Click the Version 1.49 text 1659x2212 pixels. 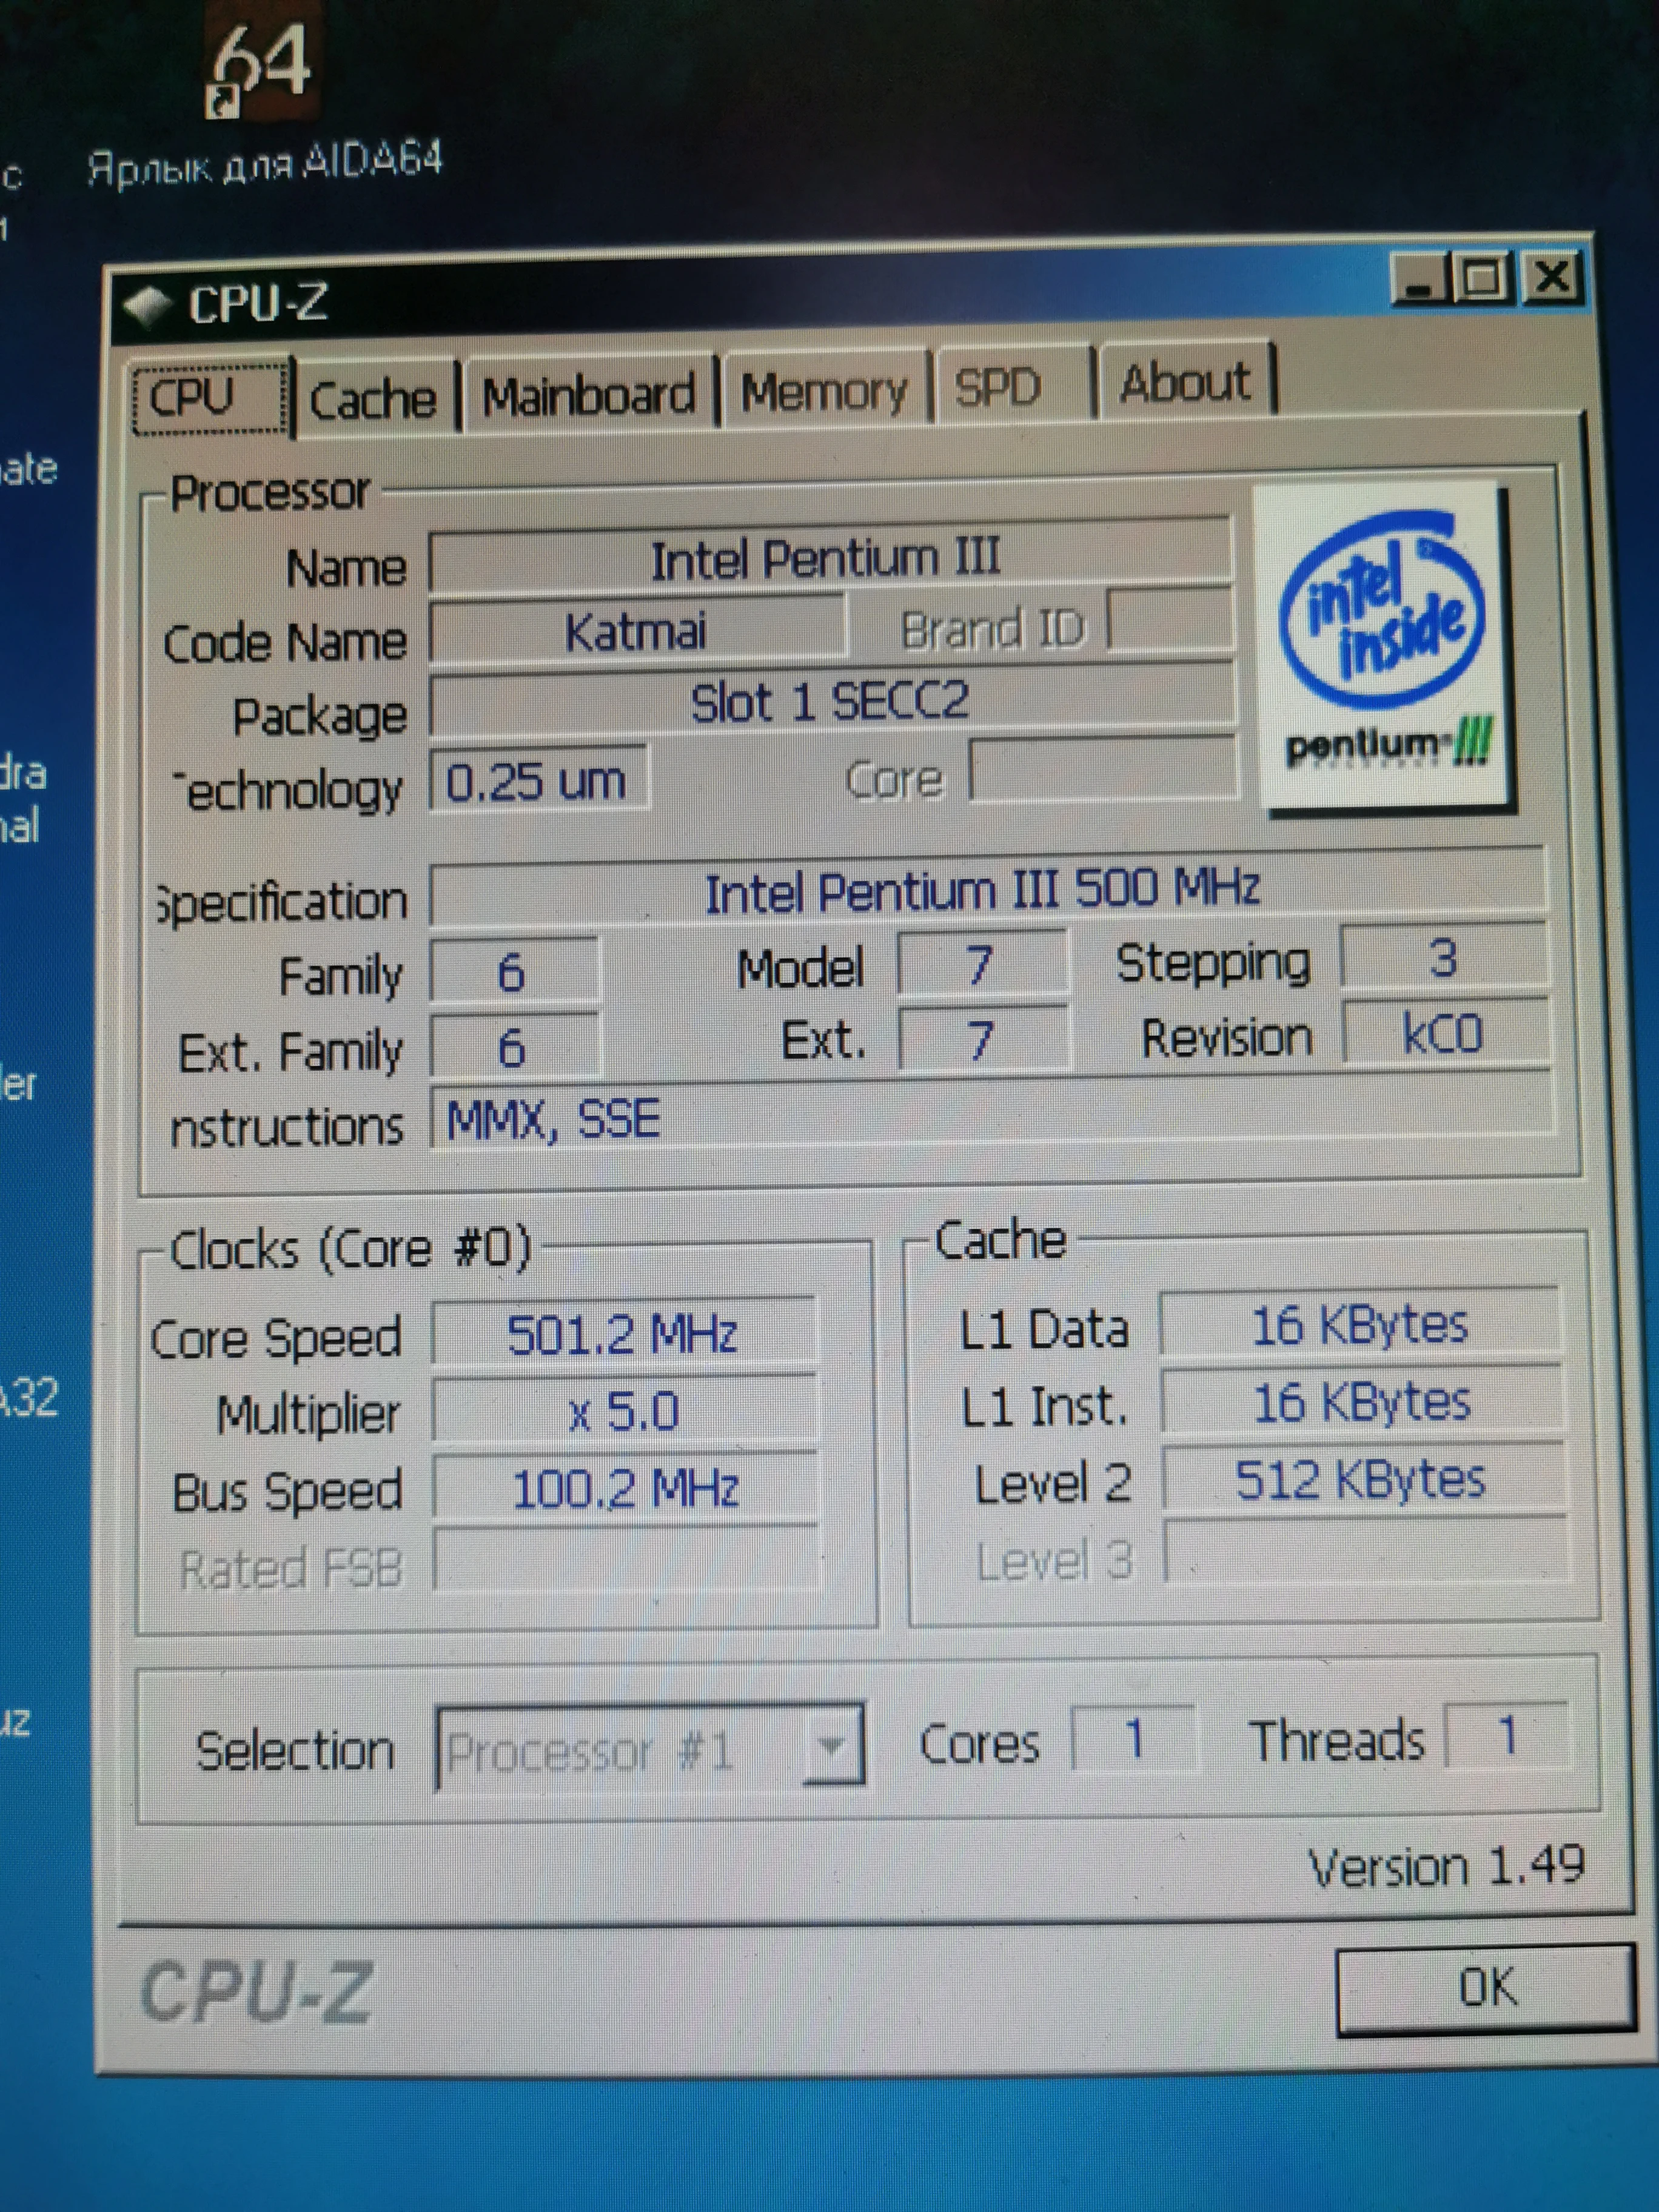1447,1866
